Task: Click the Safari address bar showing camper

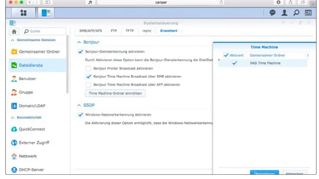Action: (161, 3)
